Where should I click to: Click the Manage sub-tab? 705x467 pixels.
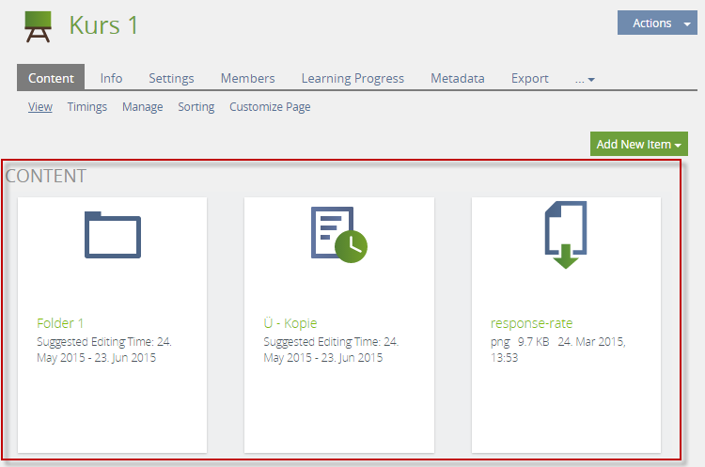pyautogui.click(x=142, y=107)
